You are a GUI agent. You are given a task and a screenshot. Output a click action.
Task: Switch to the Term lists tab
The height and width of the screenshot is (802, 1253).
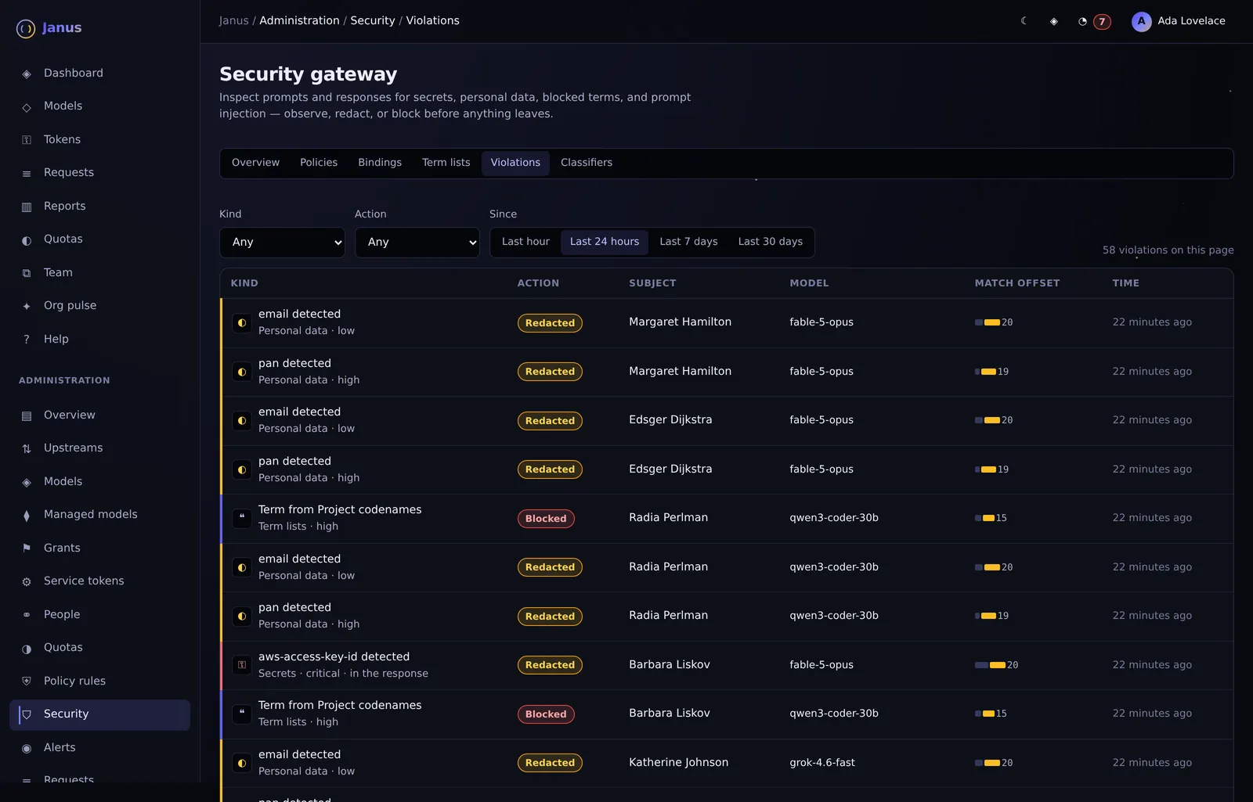[x=446, y=163]
